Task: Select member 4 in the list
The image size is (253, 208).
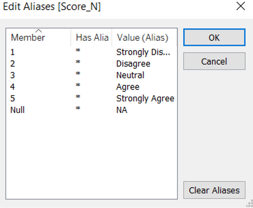Action: click(13, 87)
